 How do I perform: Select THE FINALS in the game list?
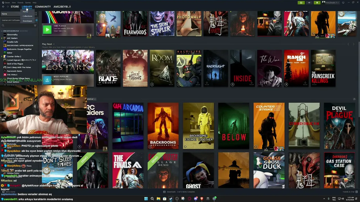12,75
